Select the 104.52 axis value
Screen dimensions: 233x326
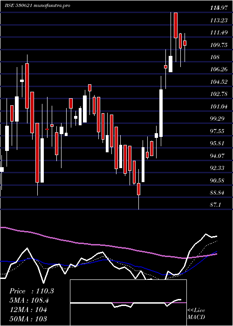(219, 82)
